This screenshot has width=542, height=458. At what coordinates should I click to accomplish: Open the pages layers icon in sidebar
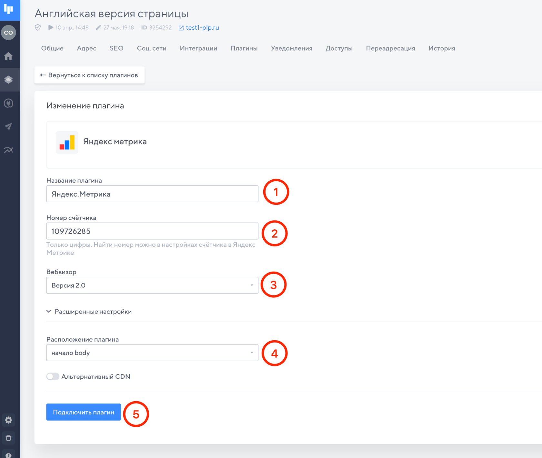click(9, 80)
